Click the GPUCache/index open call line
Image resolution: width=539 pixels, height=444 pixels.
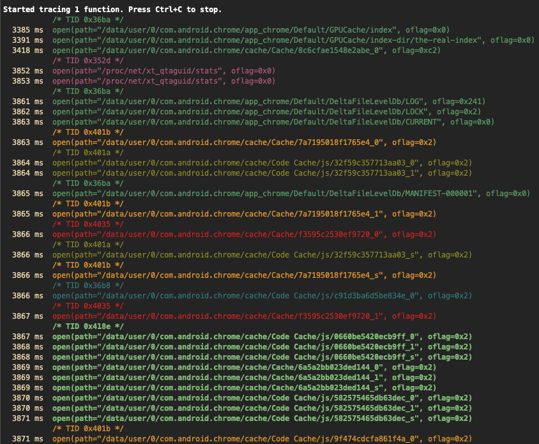pyautogui.click(x=251, y=30)
